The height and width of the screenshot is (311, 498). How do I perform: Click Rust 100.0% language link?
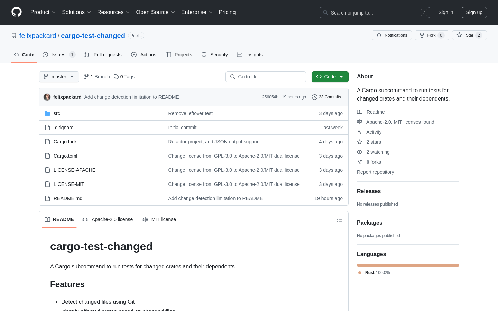pos(374,273)
